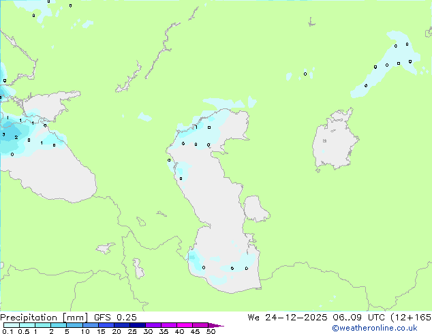Select the 15–20 mm legend swatch

[106, 325]
